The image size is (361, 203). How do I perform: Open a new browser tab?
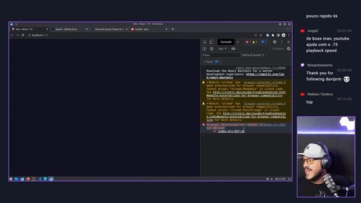click(173, 29)
